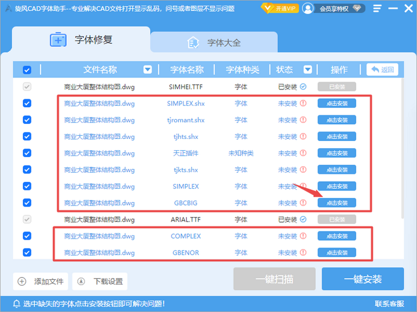This screenshot has width=417, height=312.
Task: Click the plus circle icon of 添加文件
Action: (22, 281)
